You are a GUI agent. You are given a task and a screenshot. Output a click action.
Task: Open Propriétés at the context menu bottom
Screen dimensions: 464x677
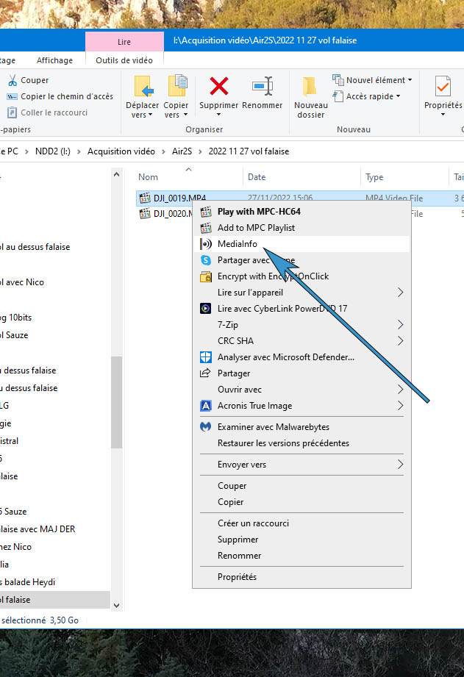click(x=301, y=577)
